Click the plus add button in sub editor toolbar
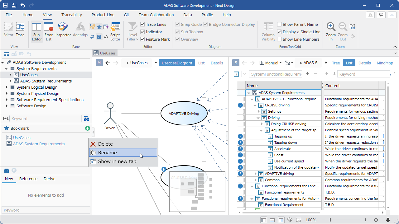Viewport: 399px width, 224px height. [307, 74]
